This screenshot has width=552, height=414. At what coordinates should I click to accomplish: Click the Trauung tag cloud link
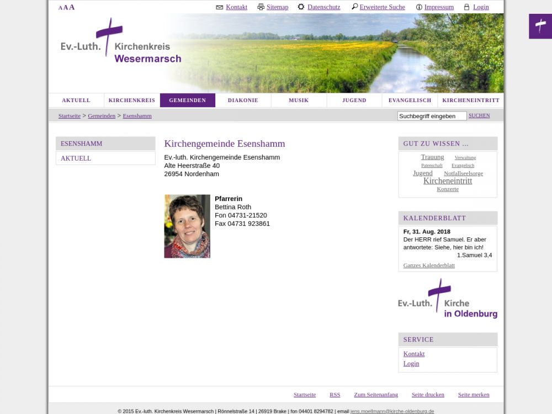click(x=432, y=157)
